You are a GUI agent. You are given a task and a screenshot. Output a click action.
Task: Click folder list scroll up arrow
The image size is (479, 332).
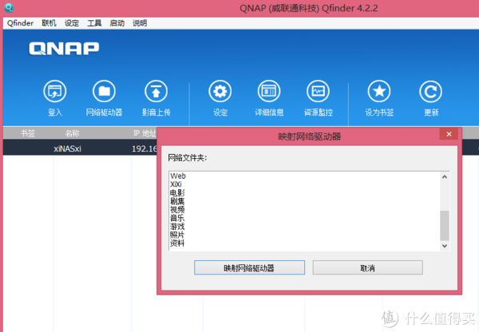(x=445, y=177)
